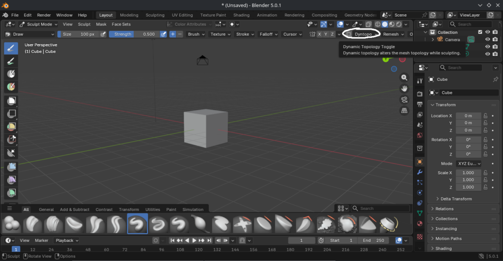
Task: Adjust the brush Strength slider
Action: (133, 34)
